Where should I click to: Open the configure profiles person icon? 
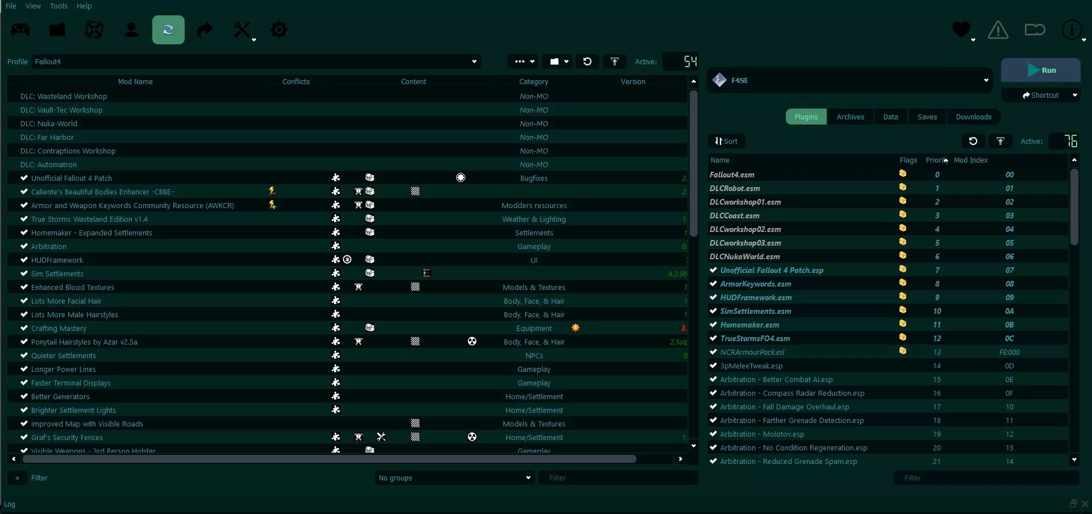tap(131, 30)
